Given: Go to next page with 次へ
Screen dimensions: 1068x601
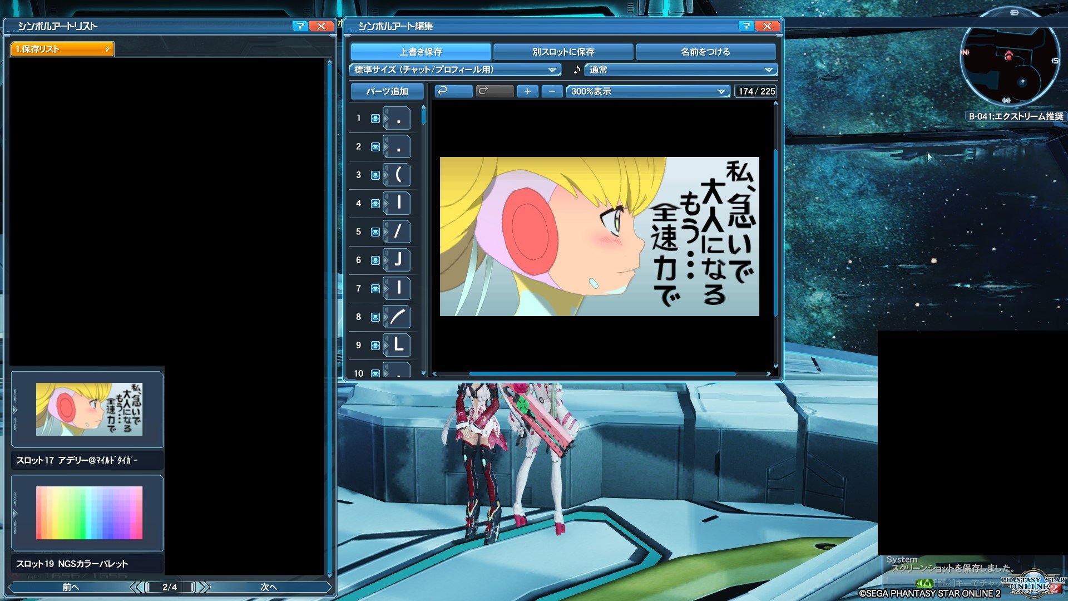Looking at the screenshot, I should [269, 587].
